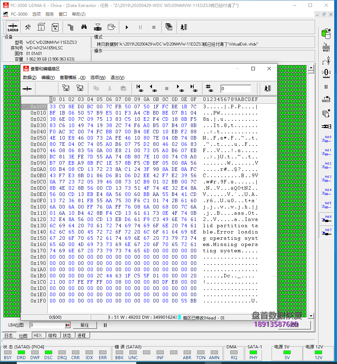The height and width of the screenshot is (364, 337).
Task: Click the cascade windows icon
Action: tap(169, 27)
